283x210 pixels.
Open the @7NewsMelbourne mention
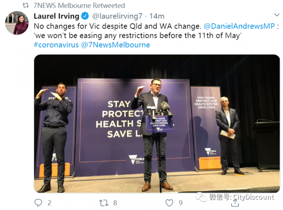tap(115, 45)
